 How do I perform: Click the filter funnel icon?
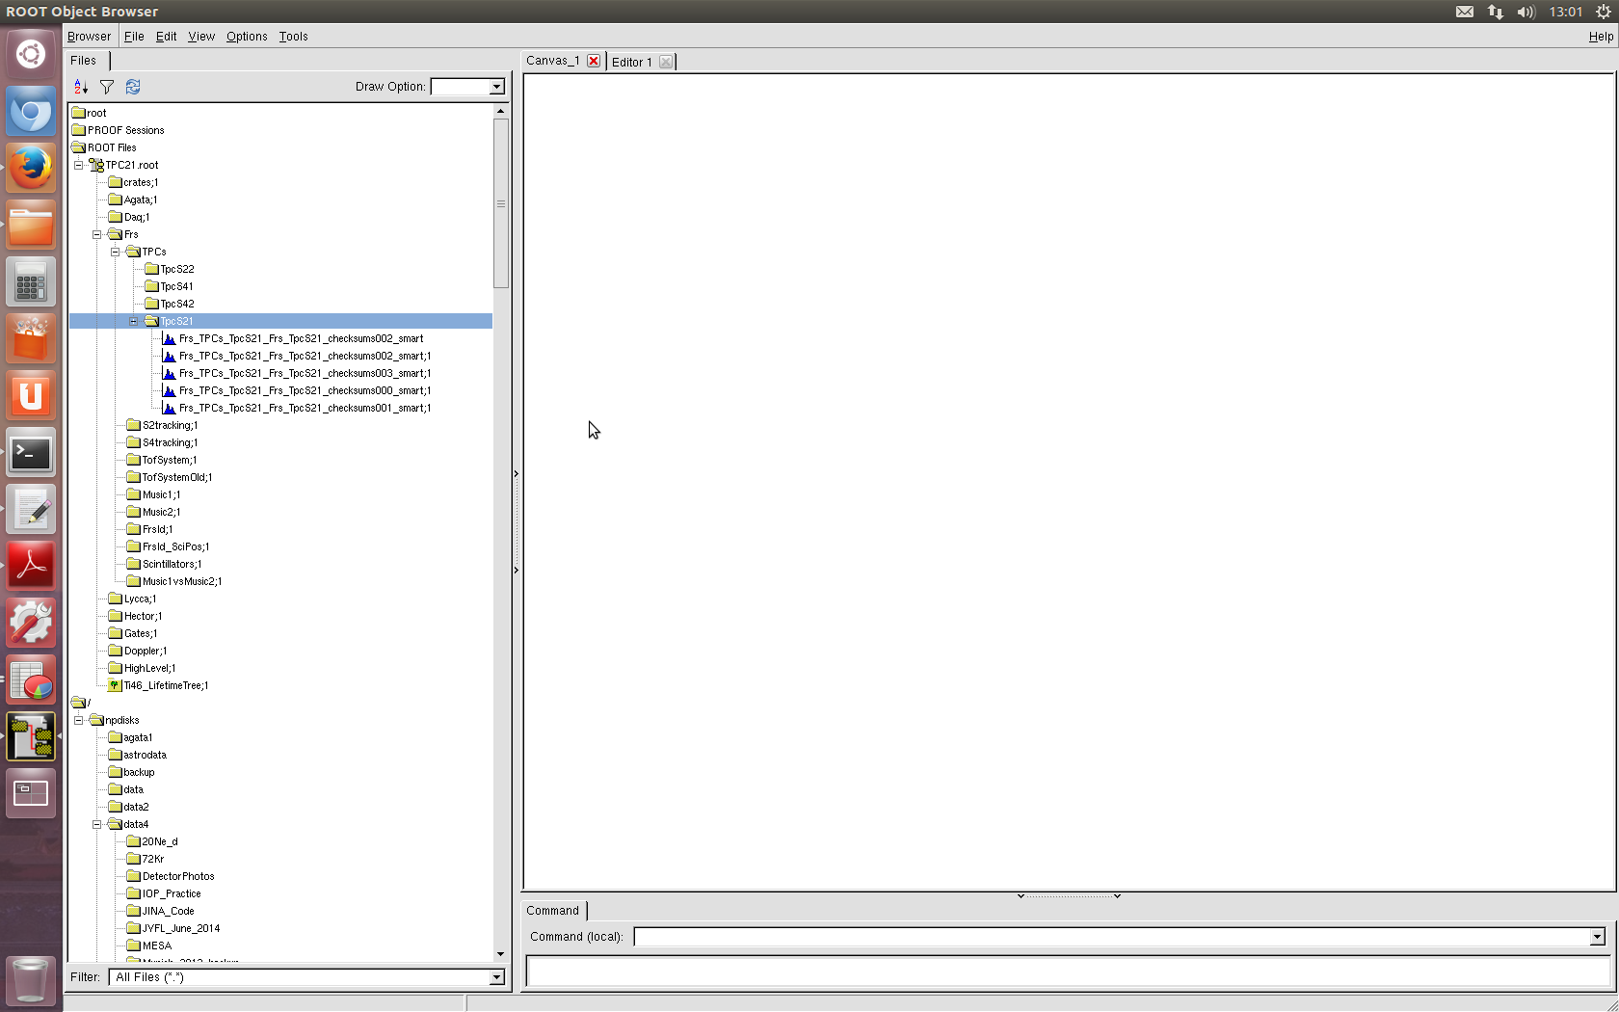107,87
